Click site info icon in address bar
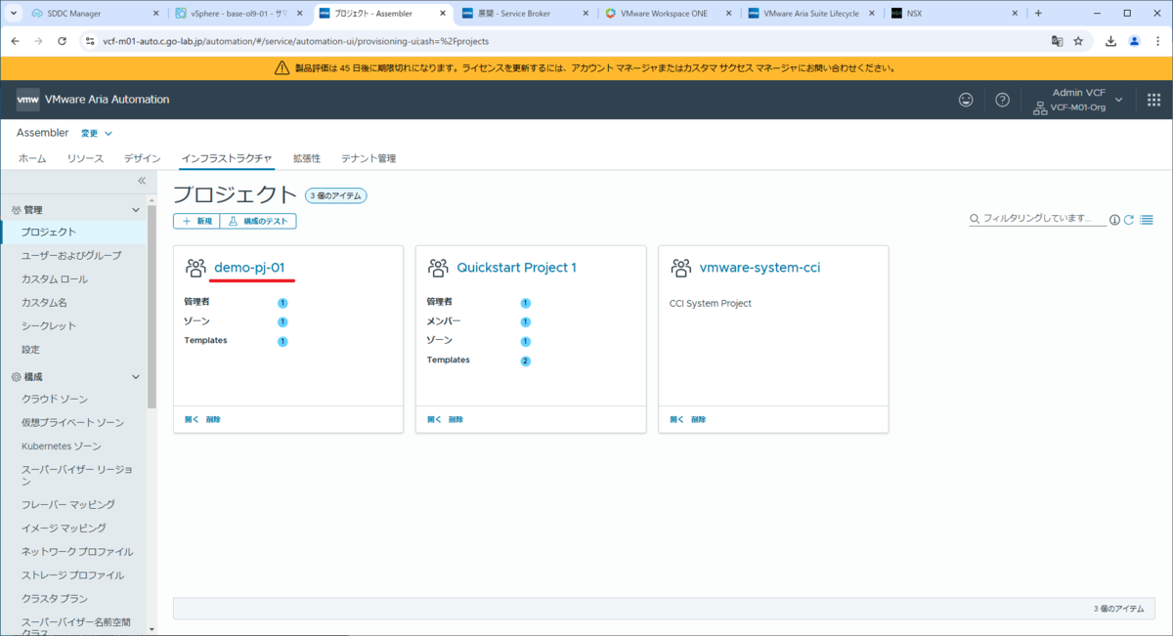 tap(90, 41)
